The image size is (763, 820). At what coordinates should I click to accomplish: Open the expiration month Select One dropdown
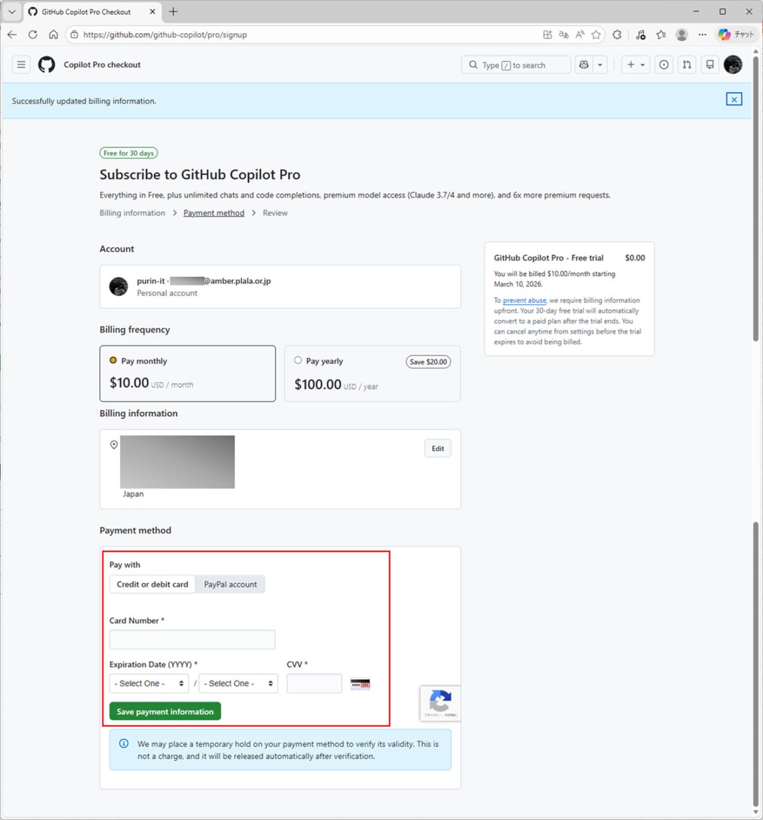[x=149, y=683]
